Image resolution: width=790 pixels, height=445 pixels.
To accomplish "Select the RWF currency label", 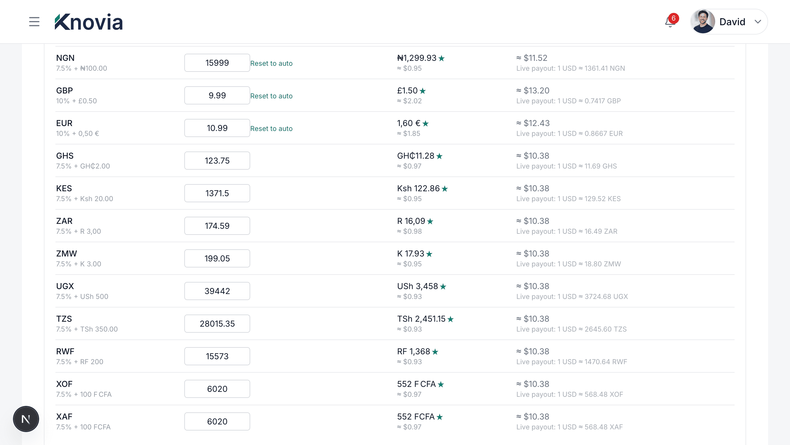I will [x=65, y=352].
